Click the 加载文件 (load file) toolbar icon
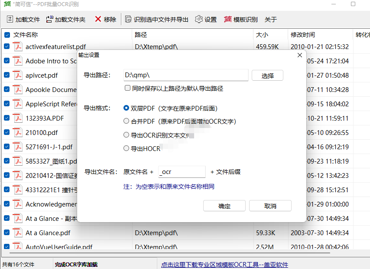This screenshot has width=370, height=269. [10, 20]
